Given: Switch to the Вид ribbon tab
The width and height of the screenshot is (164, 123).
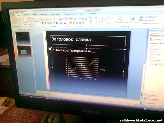Looking at the screenshot, I should click(81, 14).
